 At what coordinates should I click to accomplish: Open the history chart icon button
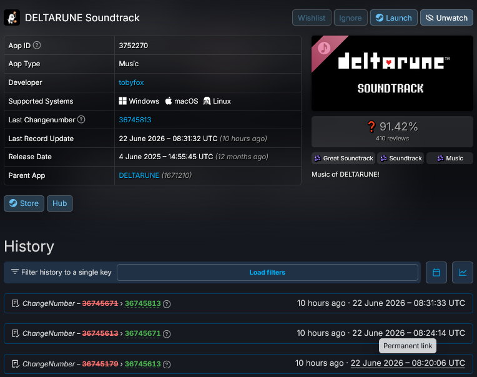pos(463,272)
